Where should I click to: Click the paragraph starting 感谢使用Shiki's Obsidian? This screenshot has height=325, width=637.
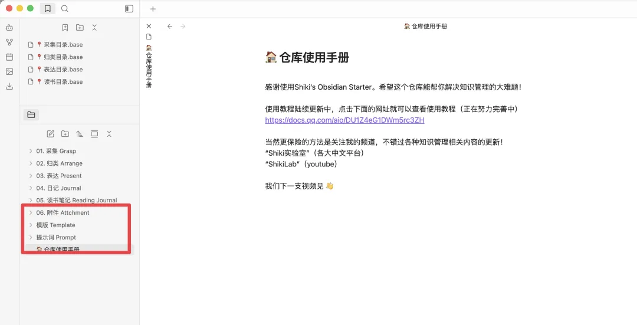[393, 87]
